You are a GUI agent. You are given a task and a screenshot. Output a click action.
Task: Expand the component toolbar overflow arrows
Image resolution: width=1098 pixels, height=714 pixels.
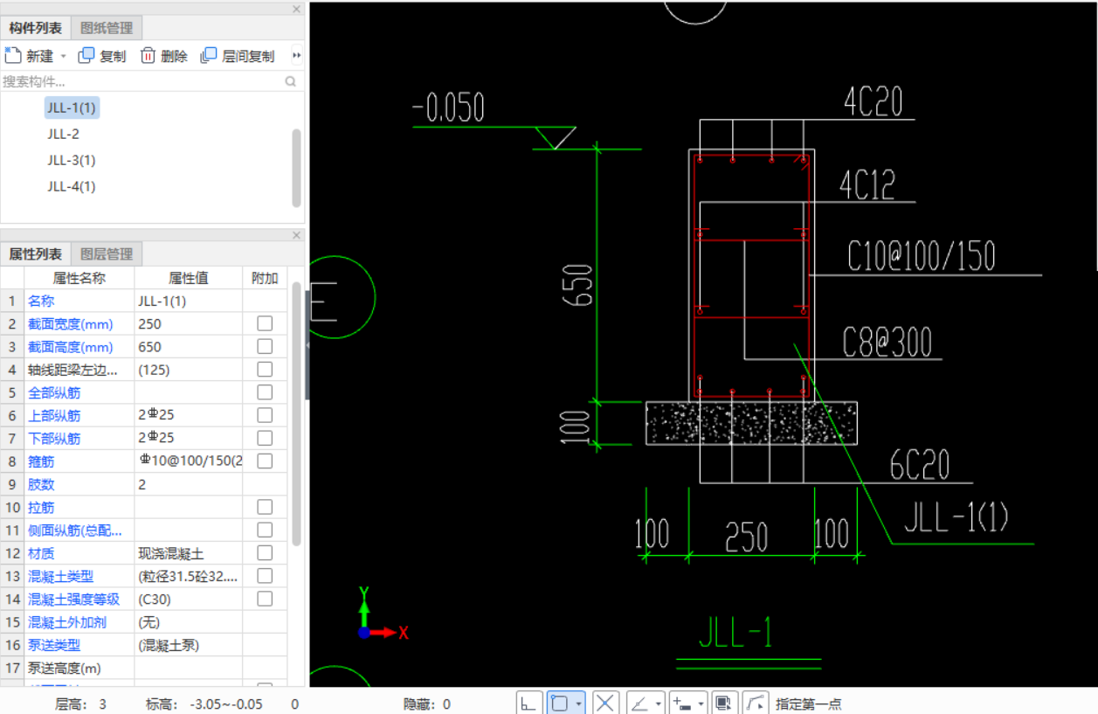tap(297, 56)
